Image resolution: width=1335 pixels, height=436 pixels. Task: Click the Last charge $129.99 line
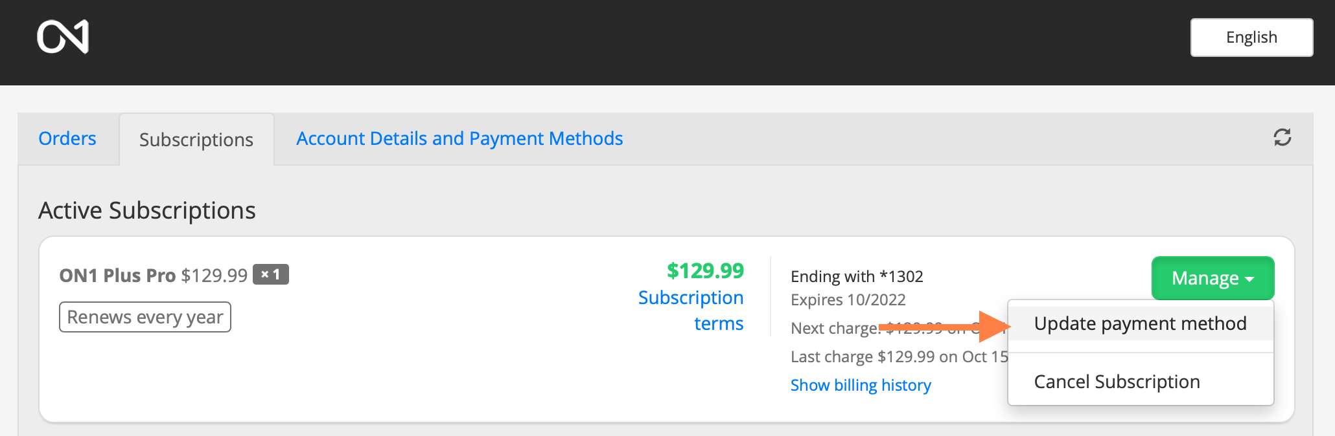pos(899,356)
